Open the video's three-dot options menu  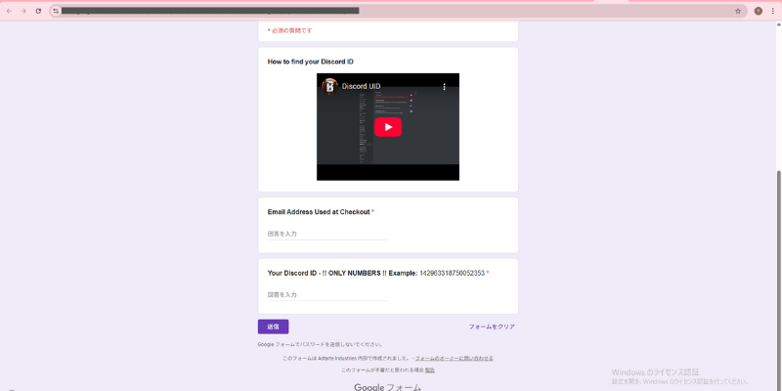coord(445,87)
